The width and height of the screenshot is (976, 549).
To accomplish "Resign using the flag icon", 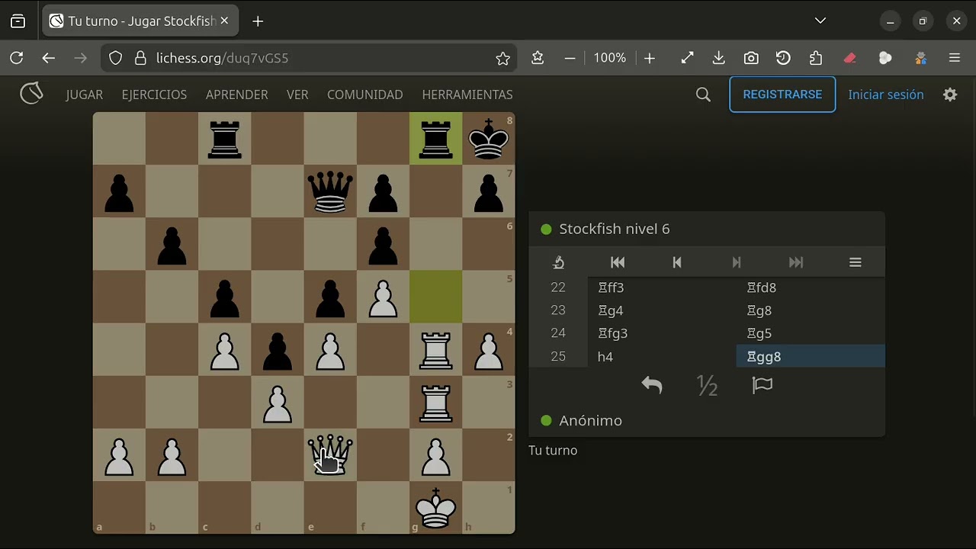I will click(762, 386).
